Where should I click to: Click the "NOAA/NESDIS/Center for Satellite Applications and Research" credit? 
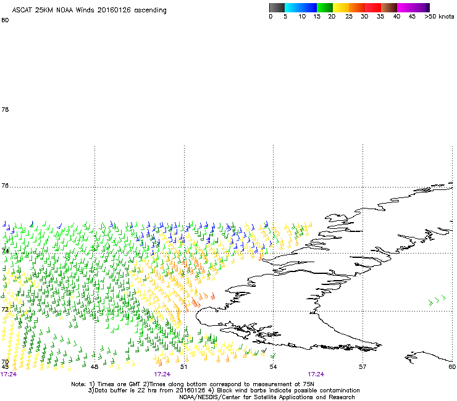point(267,397)
